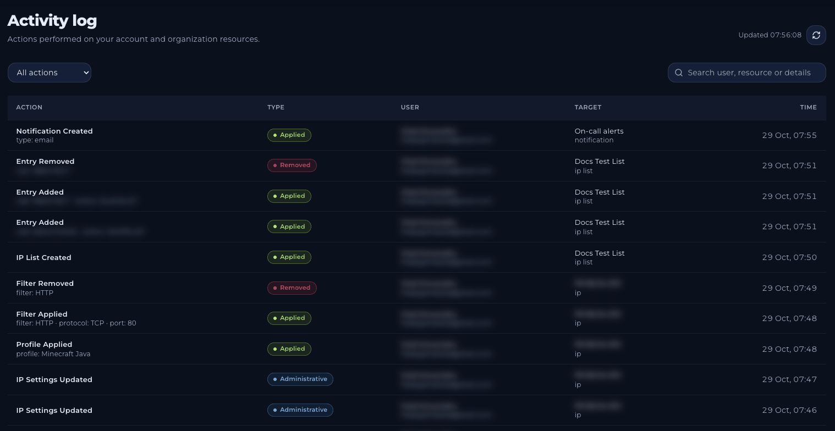Click Docs Test List in the IP List Created row
Viewport: 835px width, 431px height.
600,253
